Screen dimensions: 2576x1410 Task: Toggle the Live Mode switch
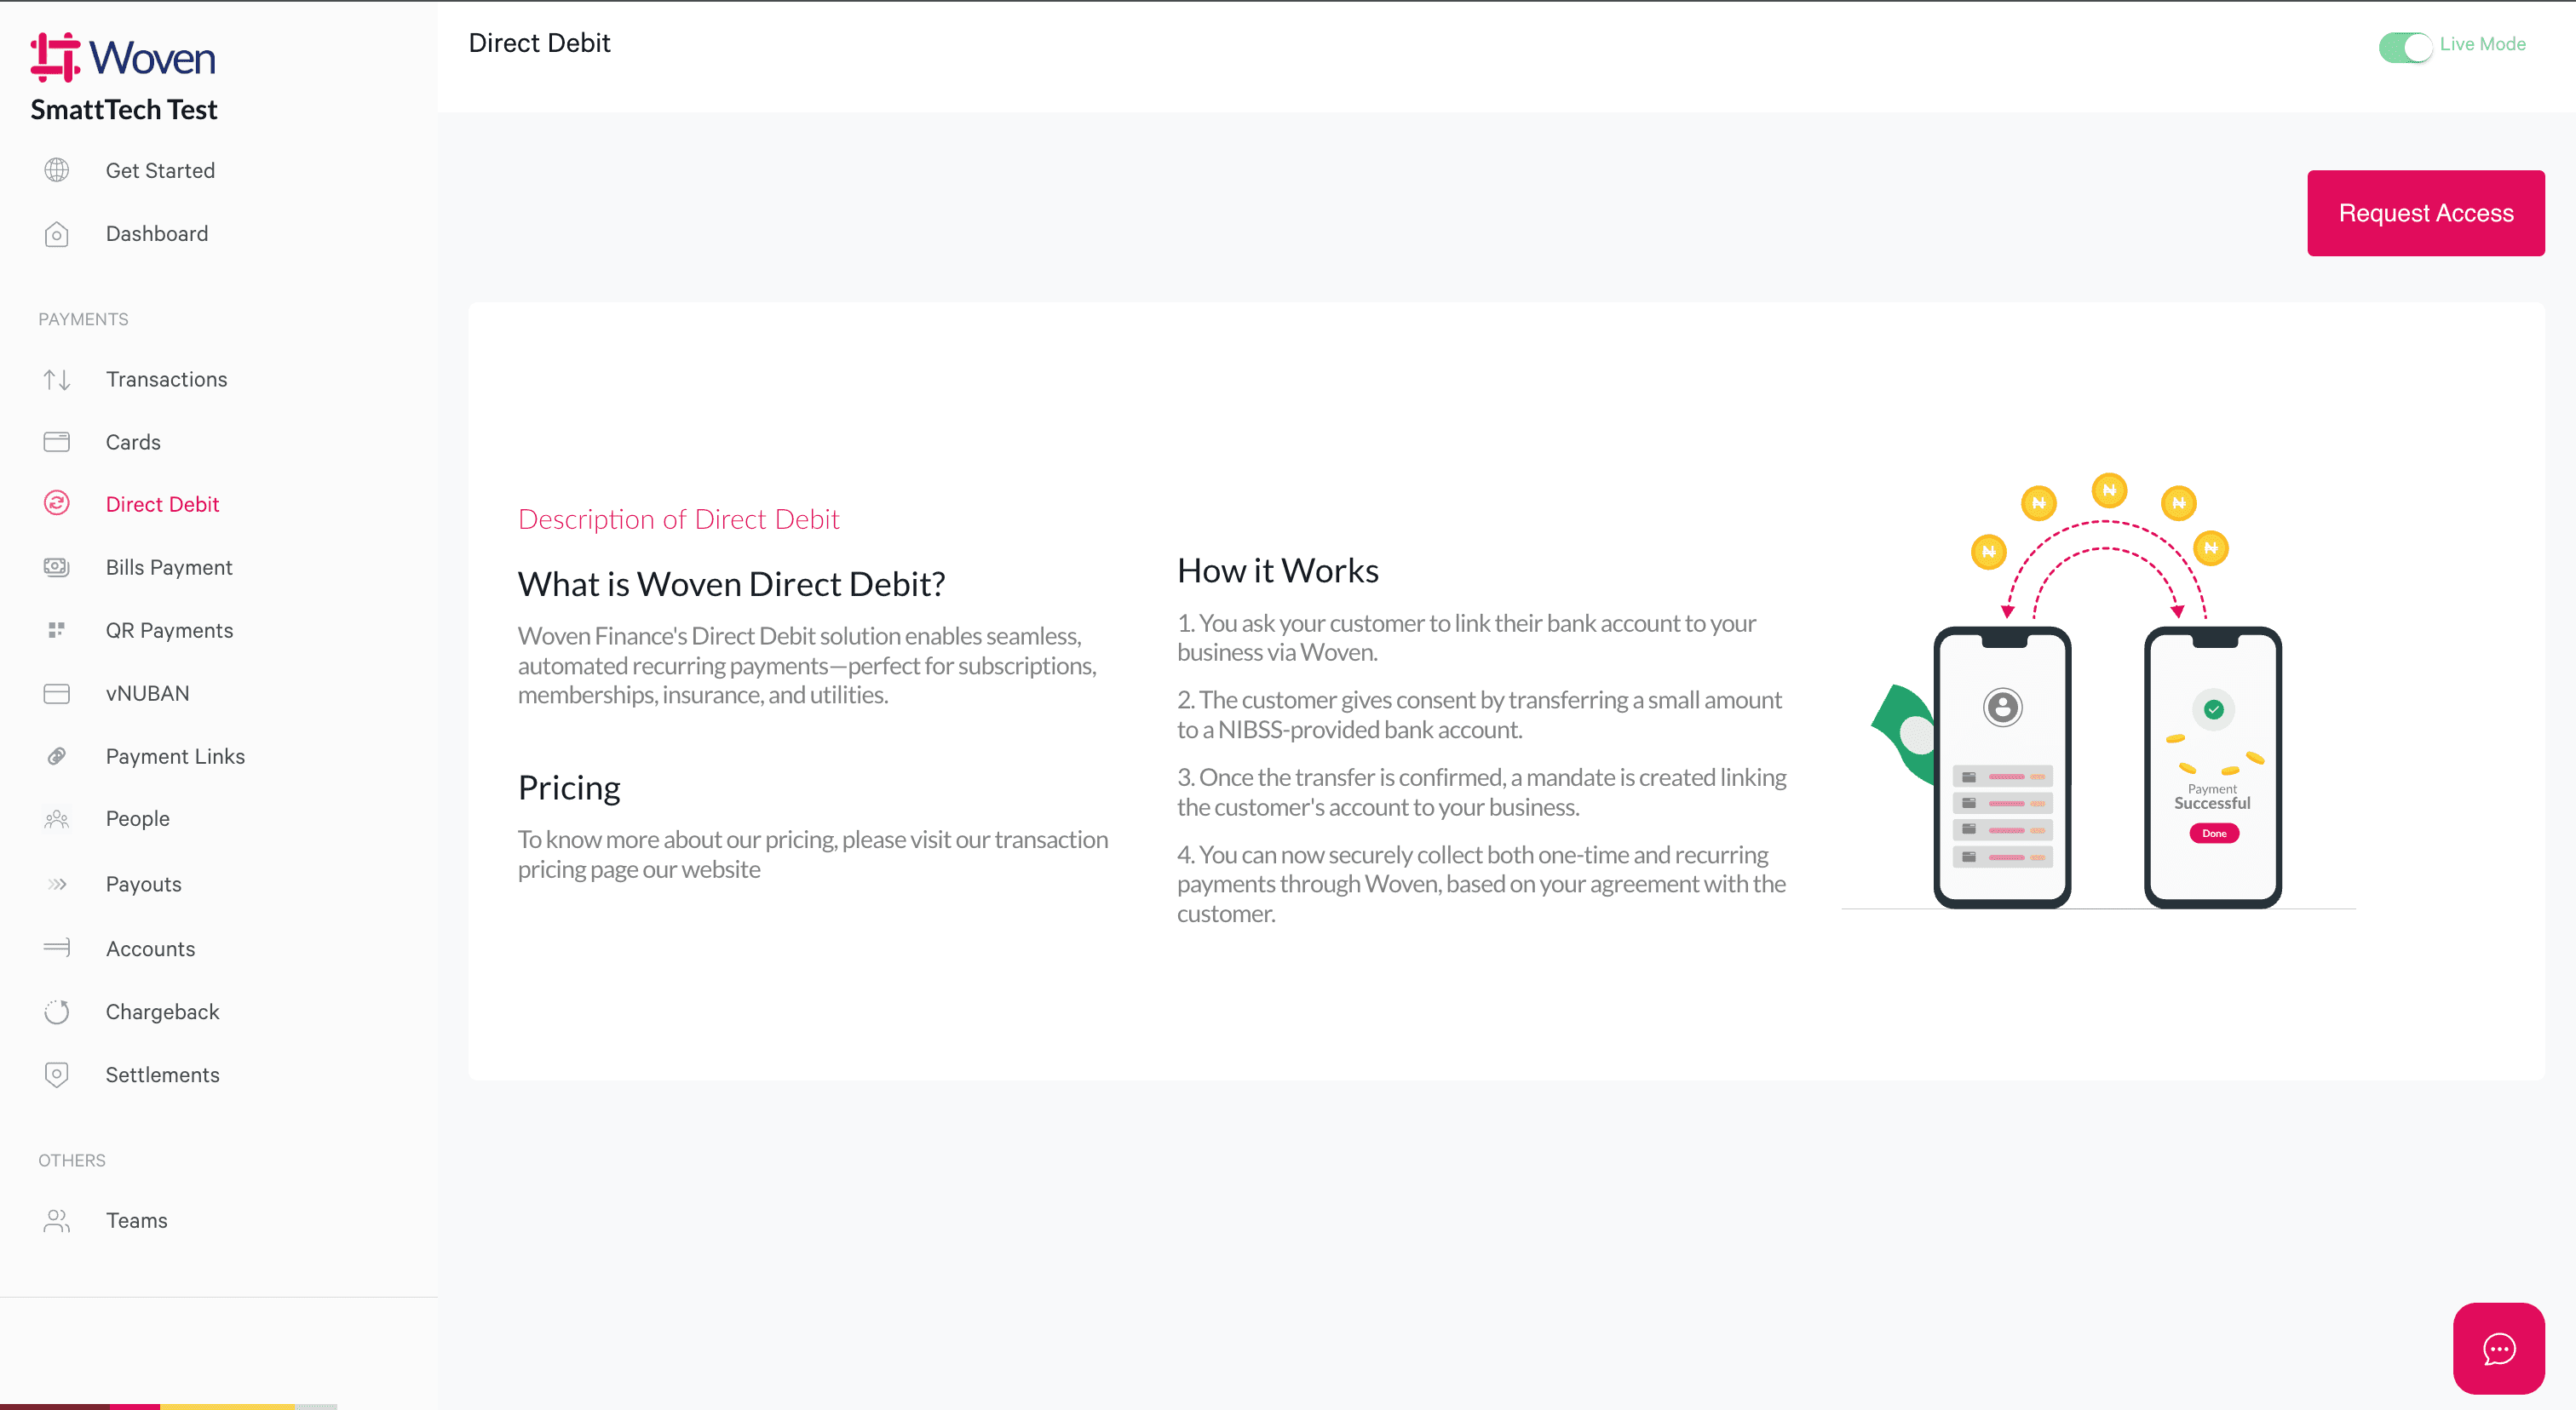point(2405,46)
